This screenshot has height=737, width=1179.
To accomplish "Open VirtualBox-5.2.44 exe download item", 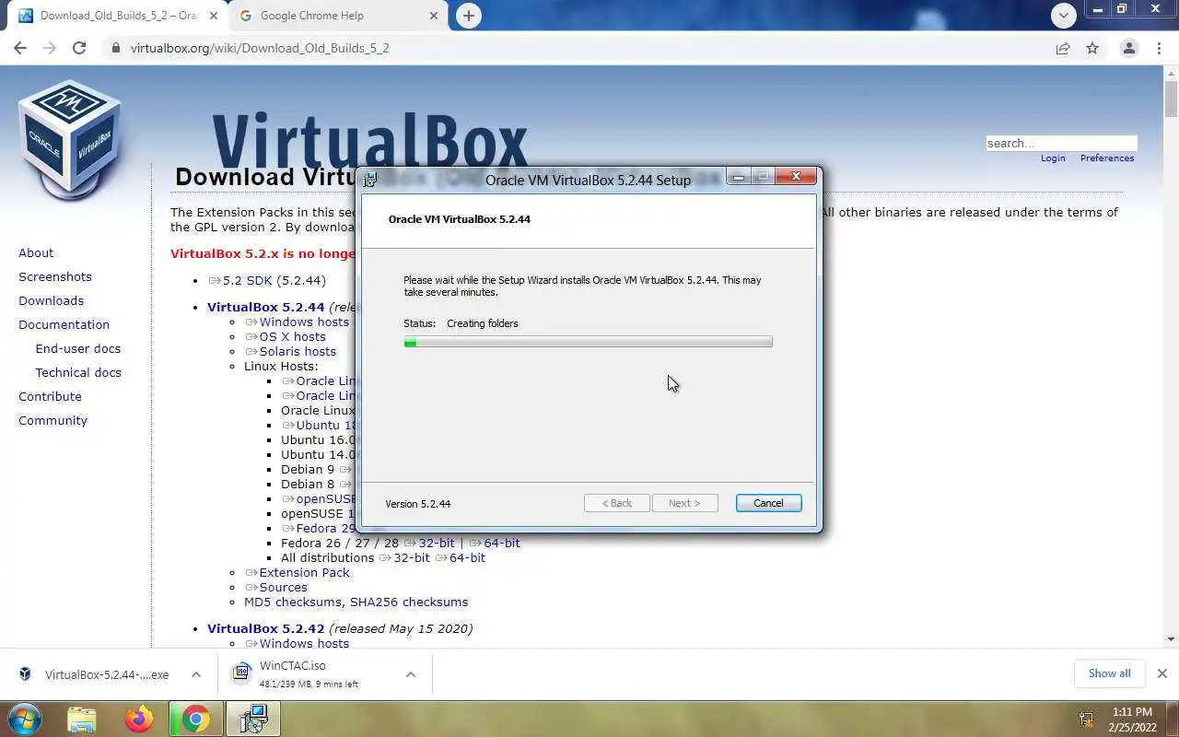I will [x=95, y=674].
